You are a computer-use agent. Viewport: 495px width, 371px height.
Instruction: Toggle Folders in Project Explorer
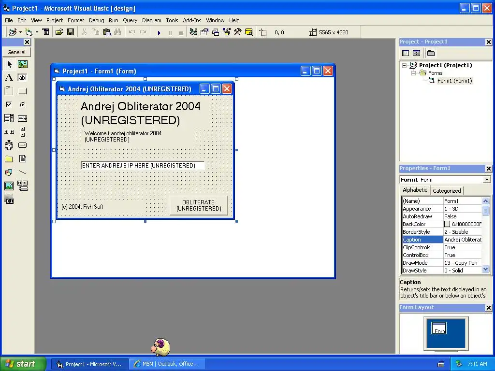pos(431,53)
